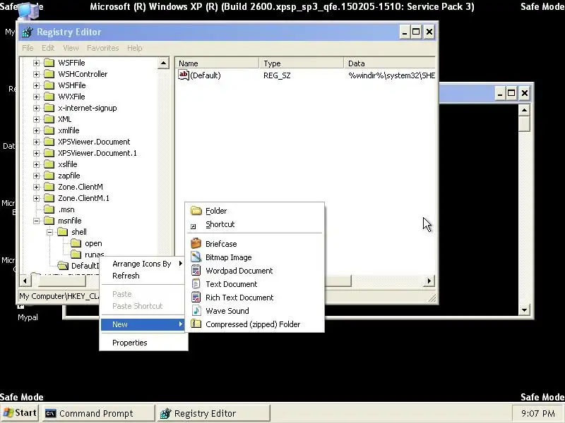Viewport: 565px width, 423px height.
Task: Click the DefaultIcon open folder icon
Action: coord(63,266)
